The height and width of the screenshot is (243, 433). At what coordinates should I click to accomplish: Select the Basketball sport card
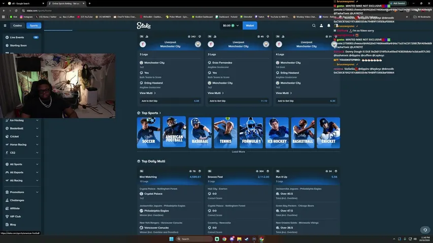[303, 133]
